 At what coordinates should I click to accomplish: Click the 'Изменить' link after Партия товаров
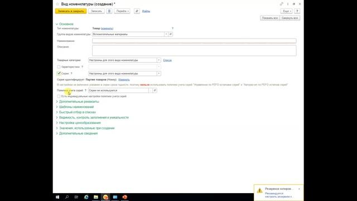tap(124, 80)
